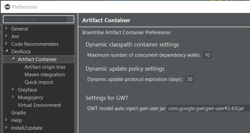Collapse the DevRock tree node
This screenshot has width=250, height=133.
click(6, 52)
